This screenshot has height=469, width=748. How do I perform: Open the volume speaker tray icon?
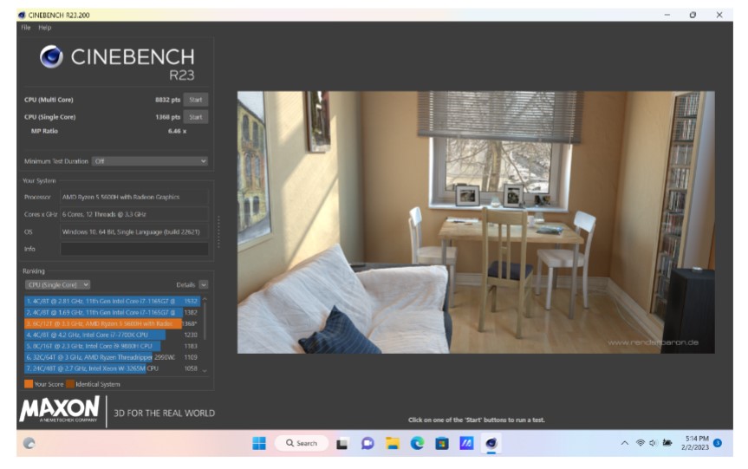(653, 443)
